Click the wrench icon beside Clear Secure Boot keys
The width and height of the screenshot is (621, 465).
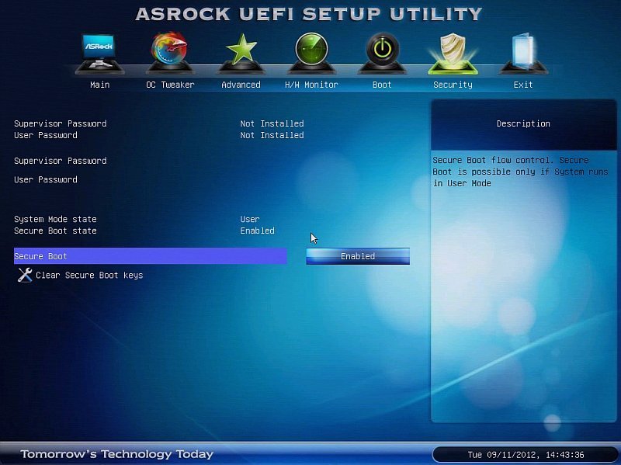[x=25, y=275]
